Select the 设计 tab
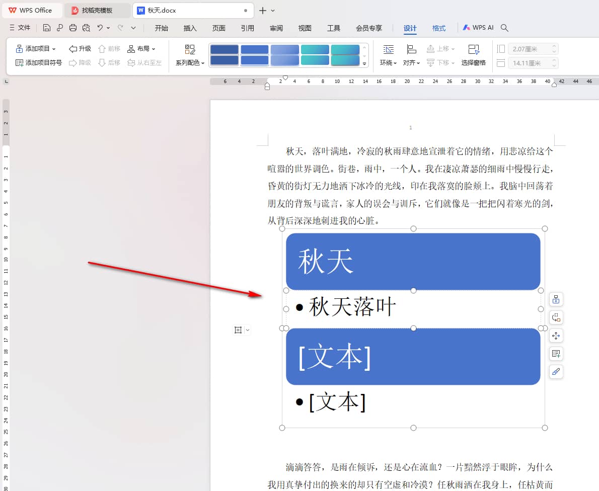599x491 pixels. click(x=410, y=28)
